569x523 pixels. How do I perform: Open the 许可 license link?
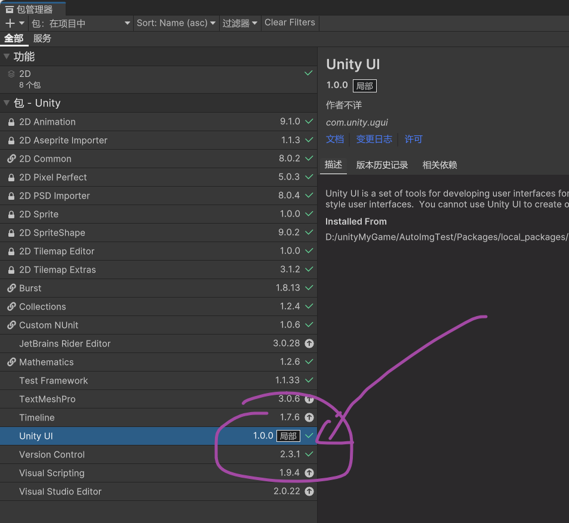pyautogui.click(x=413, y=139)
